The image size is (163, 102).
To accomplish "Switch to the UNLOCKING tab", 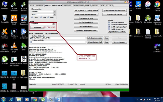I will (x=40, y=6).
